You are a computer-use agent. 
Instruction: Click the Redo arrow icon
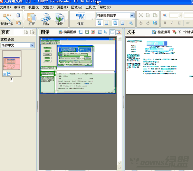(148, 23)
